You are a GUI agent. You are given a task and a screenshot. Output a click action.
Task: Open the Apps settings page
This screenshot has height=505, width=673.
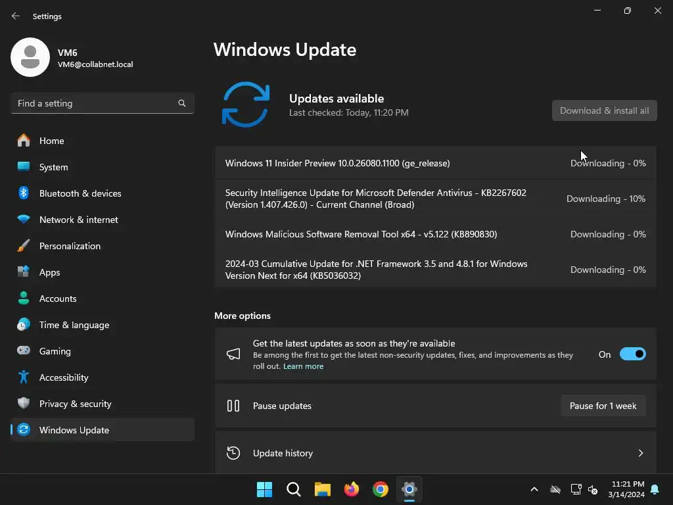[x=102, y=272]
